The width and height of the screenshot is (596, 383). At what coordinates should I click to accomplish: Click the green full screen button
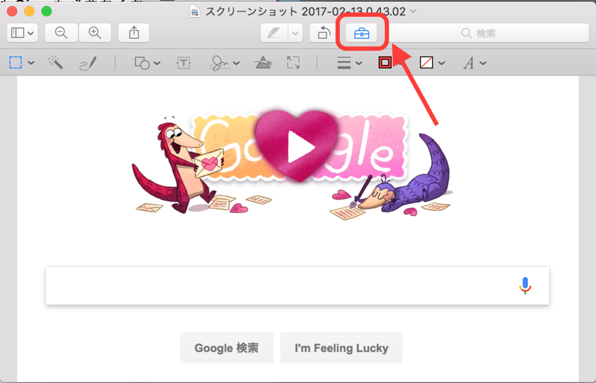tap(47, 11)
